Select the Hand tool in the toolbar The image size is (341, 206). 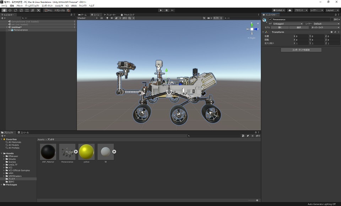[x=4, y=10]
